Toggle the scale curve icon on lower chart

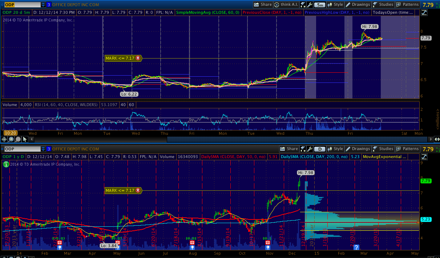tap(424, 157)
